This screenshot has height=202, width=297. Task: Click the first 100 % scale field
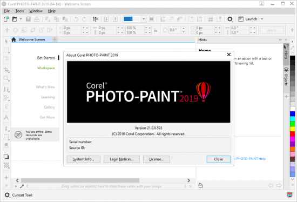tap(134, 28)
